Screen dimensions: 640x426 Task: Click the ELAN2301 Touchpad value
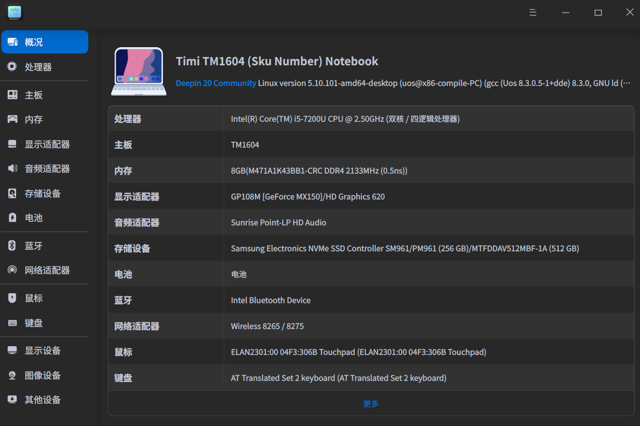click(x=359, y=352)
